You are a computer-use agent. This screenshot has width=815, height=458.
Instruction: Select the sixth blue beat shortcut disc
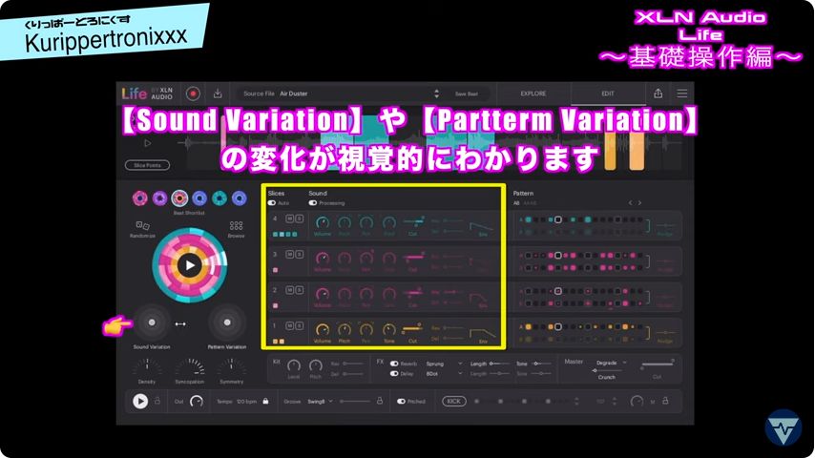point(240,198)
